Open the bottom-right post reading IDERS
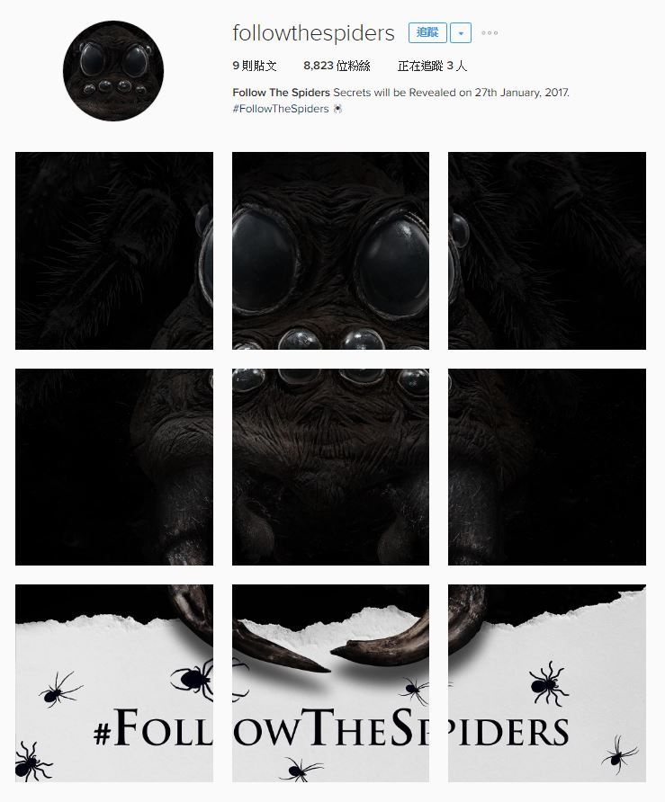Image resolution: width=665 pixels, height=802 pixels. pos(547,683)
